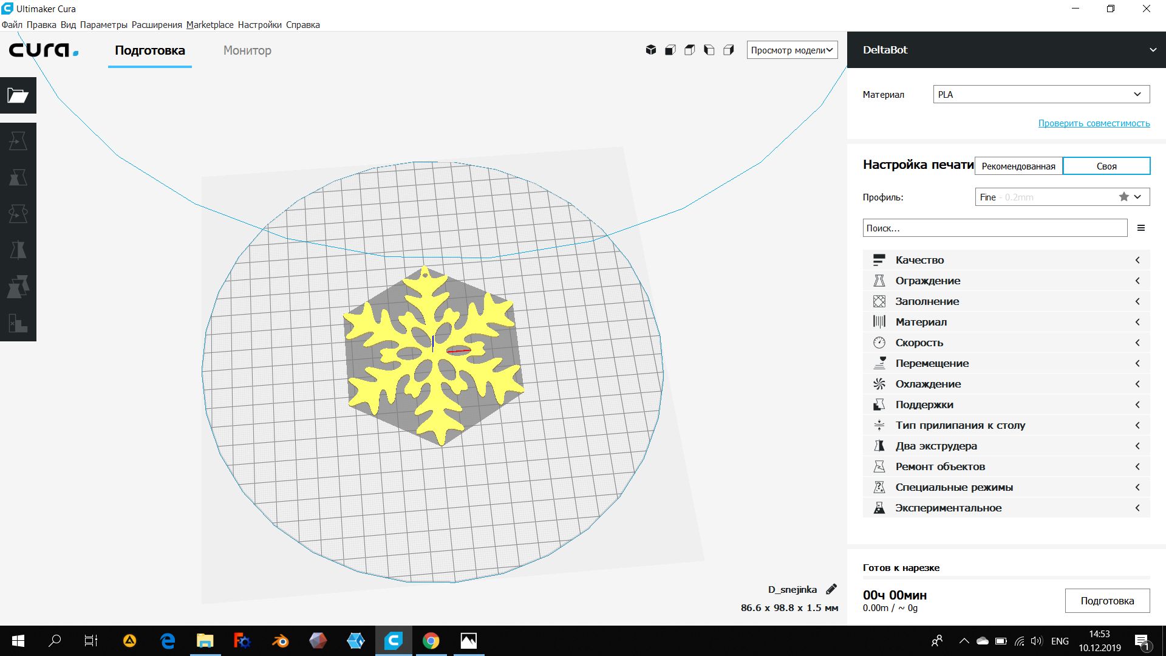
Task: Click the Поиск settings search field
Action: (995, 228)
